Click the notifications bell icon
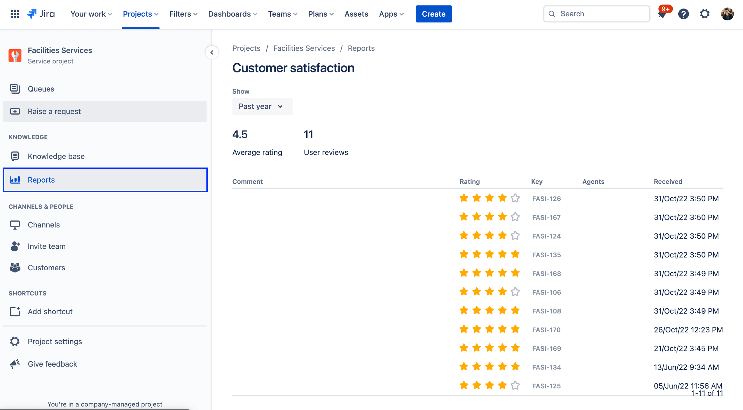 coord(662,14)
